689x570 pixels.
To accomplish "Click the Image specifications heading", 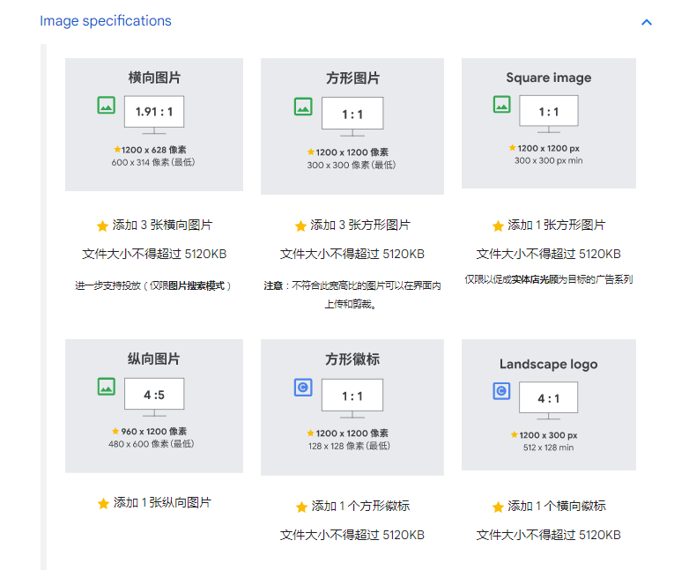I will tap(106, 21).
